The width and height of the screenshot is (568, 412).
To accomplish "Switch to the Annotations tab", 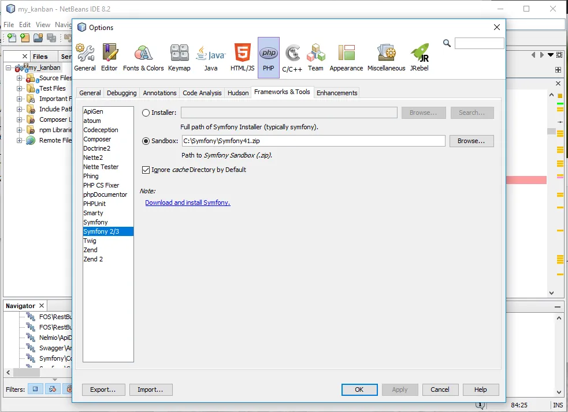I will (x=159, y=93).
